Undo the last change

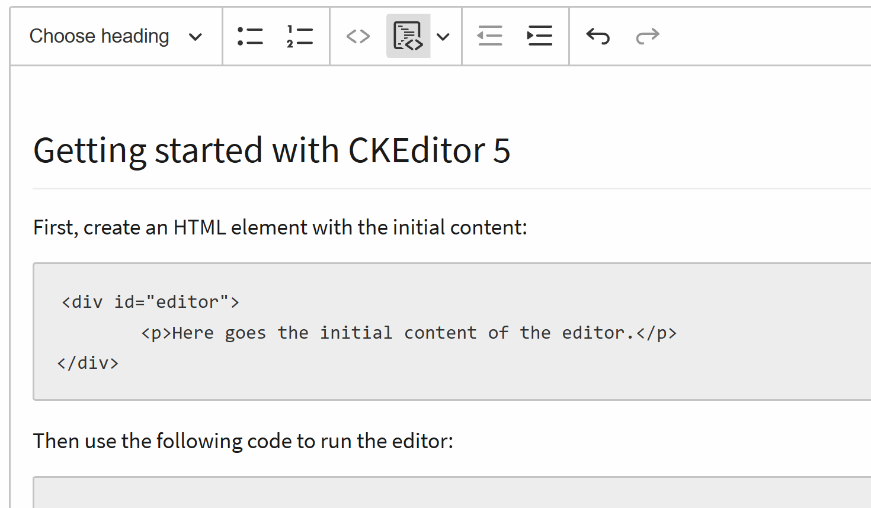tap(598, 36)
